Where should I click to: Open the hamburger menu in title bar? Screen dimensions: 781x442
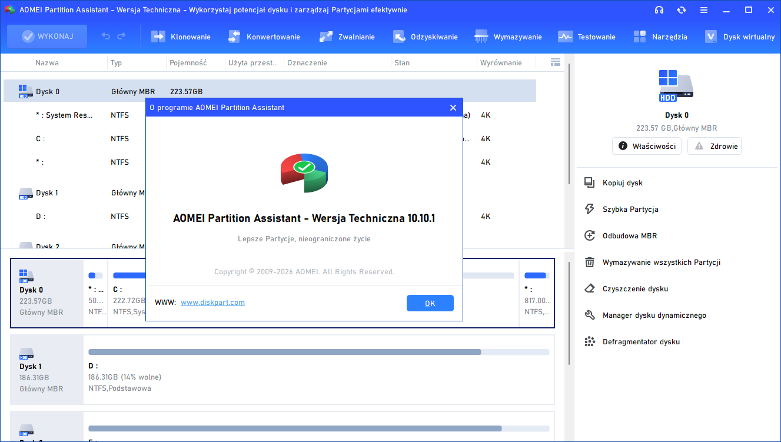704,10
